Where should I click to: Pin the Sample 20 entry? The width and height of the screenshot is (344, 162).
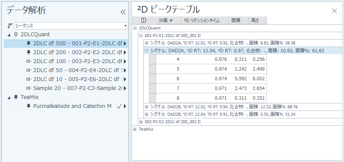[x=28, y=88]
